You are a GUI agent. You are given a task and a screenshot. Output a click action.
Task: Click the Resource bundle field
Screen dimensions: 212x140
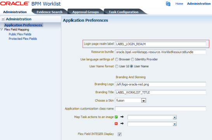(x=160, y=52)
